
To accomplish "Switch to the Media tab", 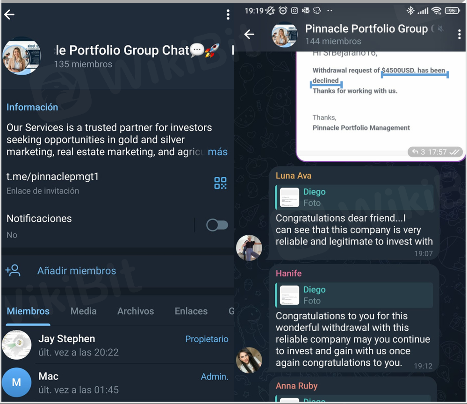I will coord(83,311).
